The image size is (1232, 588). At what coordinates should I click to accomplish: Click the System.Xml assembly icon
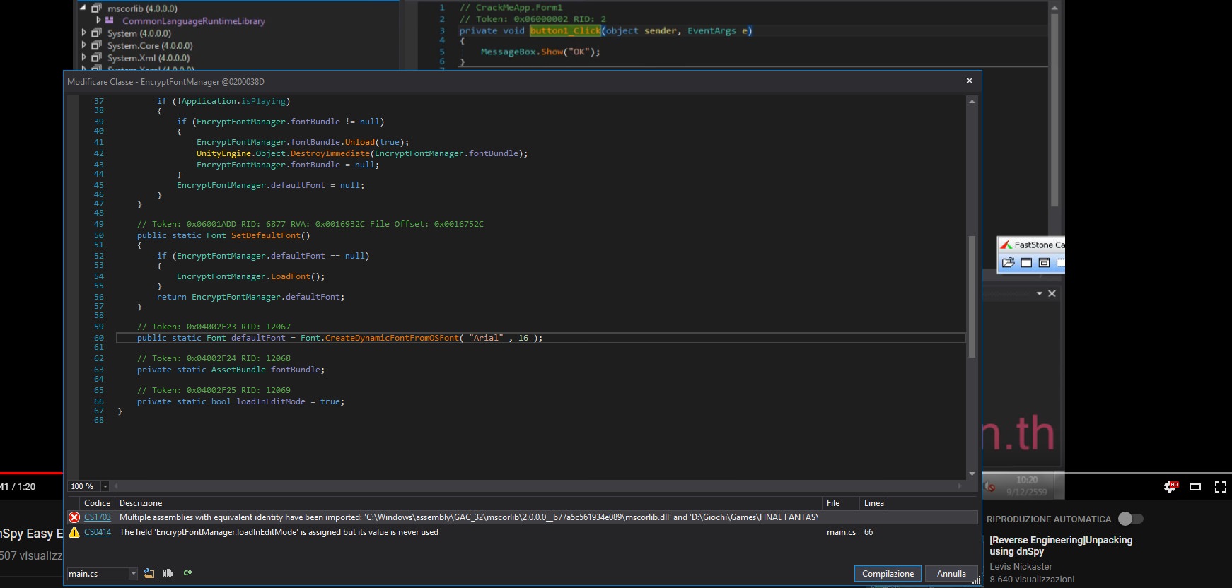pyautogui.click(x=97, y=58)
